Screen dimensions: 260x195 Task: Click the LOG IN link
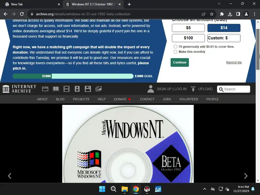[181, 89]
